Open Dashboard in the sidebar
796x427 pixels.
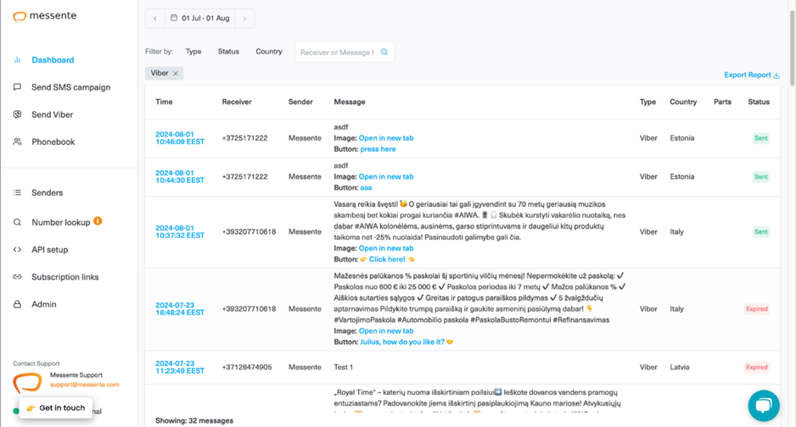click(x=53, y=60)
